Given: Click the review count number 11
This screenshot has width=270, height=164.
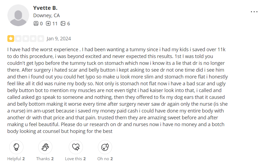Looking at the screenshot, I should [x=55, y=24].
